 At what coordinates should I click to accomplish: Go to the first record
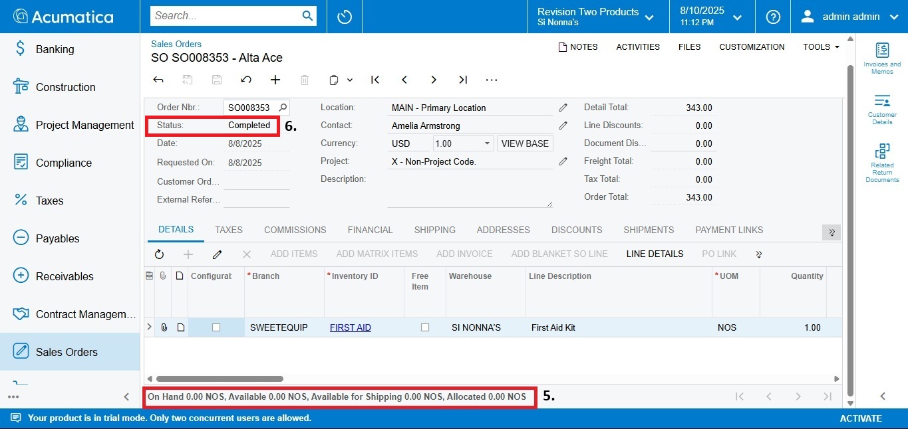click(375, 80)
